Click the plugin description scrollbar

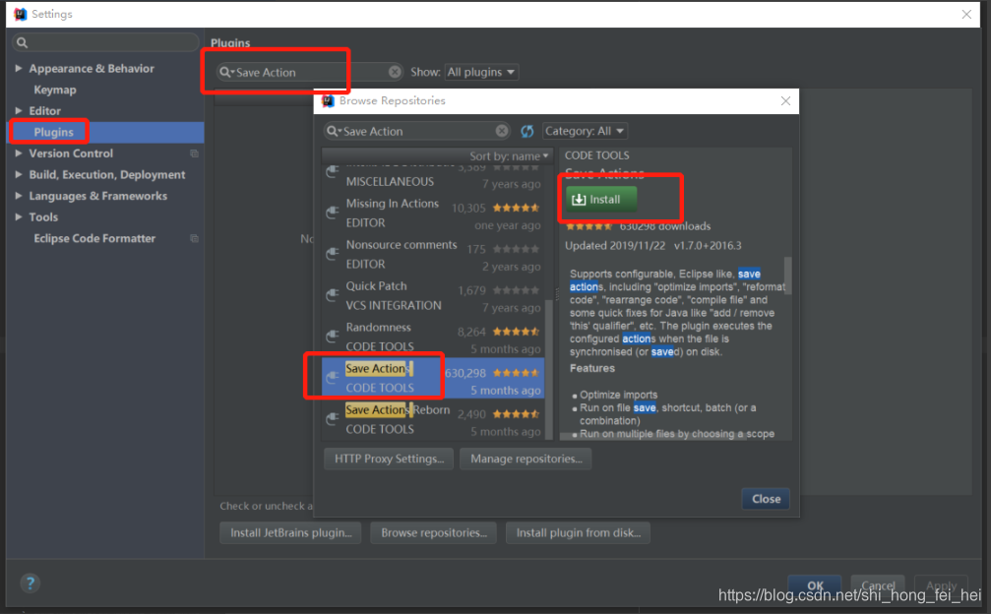(787, 275)
